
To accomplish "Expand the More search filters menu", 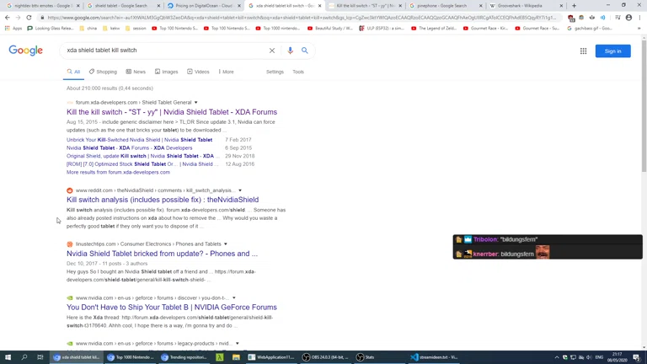I will [x=225, y=72].
